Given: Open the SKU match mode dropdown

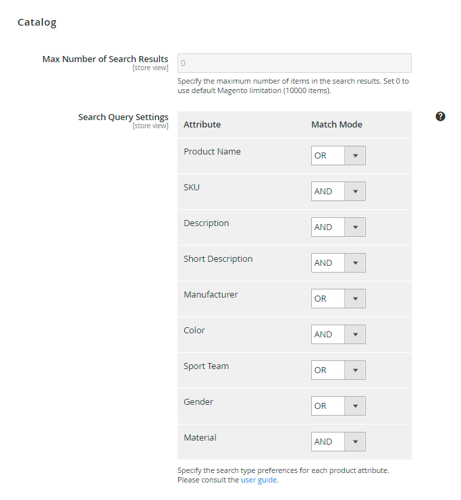Looking at the screenshot, I should 338,192.
